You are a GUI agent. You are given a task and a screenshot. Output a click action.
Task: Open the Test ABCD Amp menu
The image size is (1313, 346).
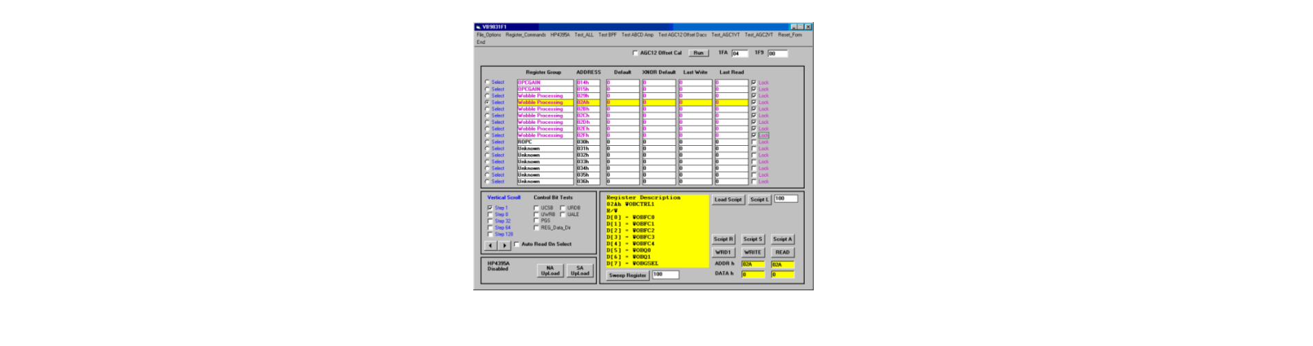tap(638, 34)
